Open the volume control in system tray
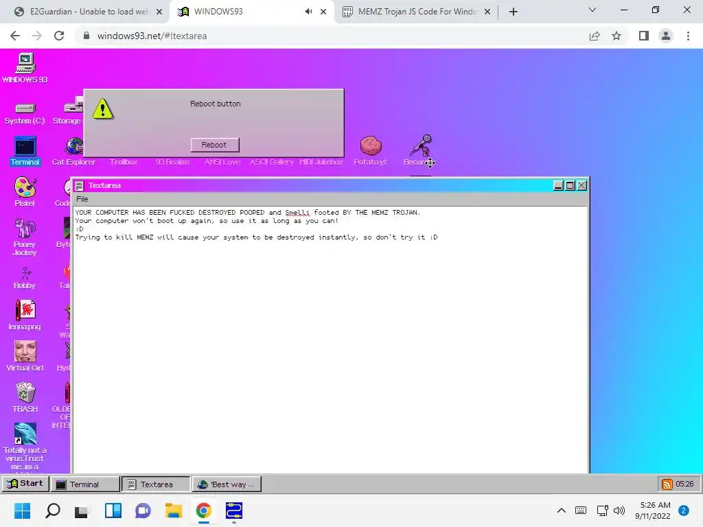Screen dimensions: 703x527 (619, 511)
